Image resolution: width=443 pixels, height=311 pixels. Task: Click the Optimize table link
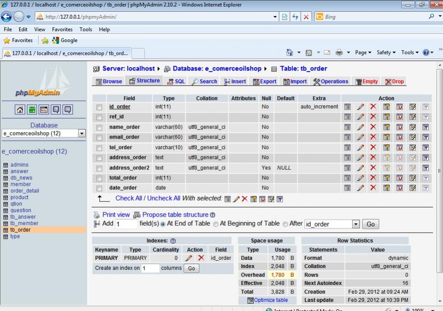click(x=270, y=300)
